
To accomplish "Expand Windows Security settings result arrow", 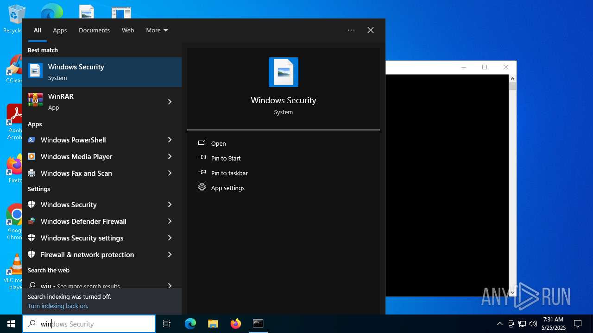I will [170, 238].
